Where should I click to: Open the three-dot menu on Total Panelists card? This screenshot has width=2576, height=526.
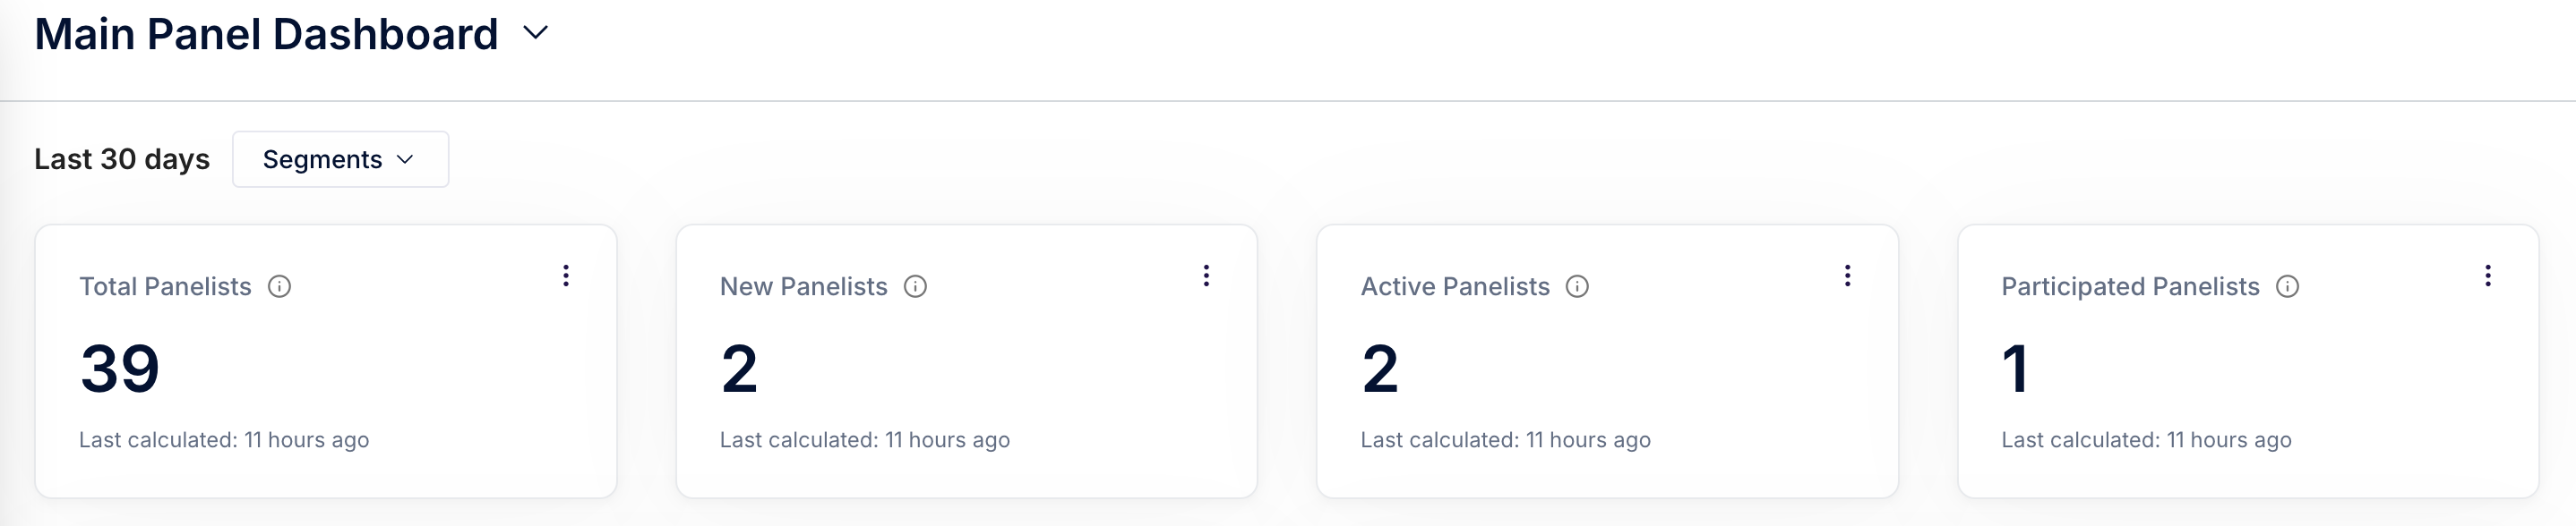pos(566,276)
